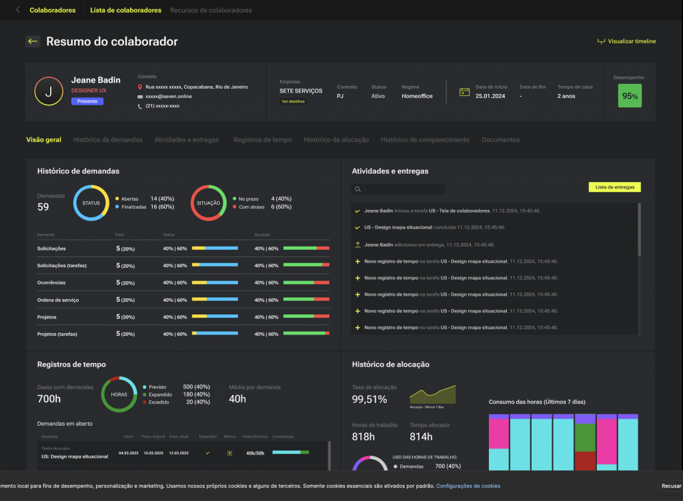Switch to Histórico de demandas tab
Screen dimensions: 683x501
(x=107, y=140)
